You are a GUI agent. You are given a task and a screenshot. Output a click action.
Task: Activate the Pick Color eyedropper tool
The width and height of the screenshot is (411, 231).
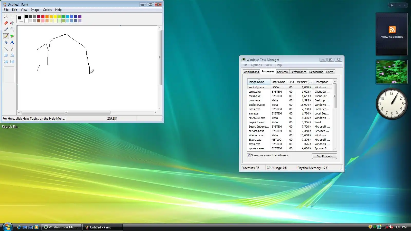pyautogui.click(x=6, y=30)
